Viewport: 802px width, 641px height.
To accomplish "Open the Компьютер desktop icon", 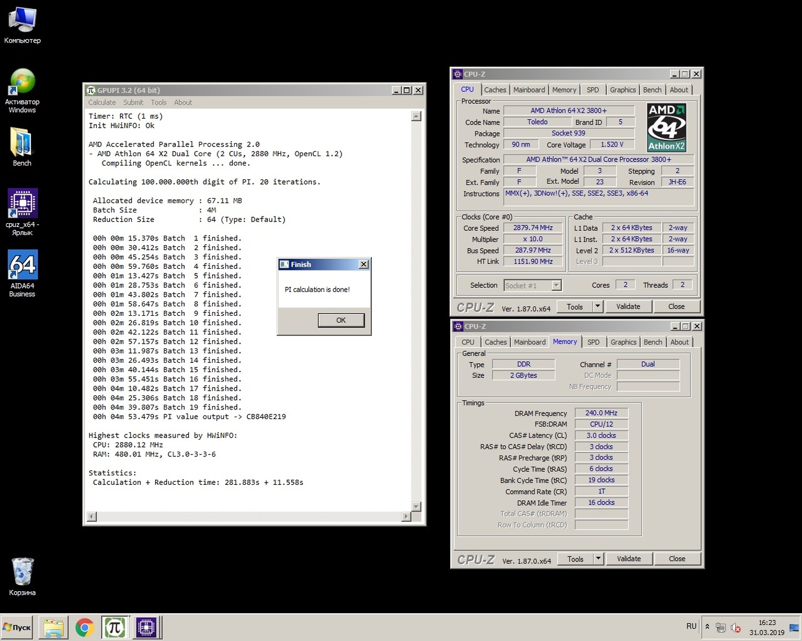I will pyautogui.click(x=23, y=25).
